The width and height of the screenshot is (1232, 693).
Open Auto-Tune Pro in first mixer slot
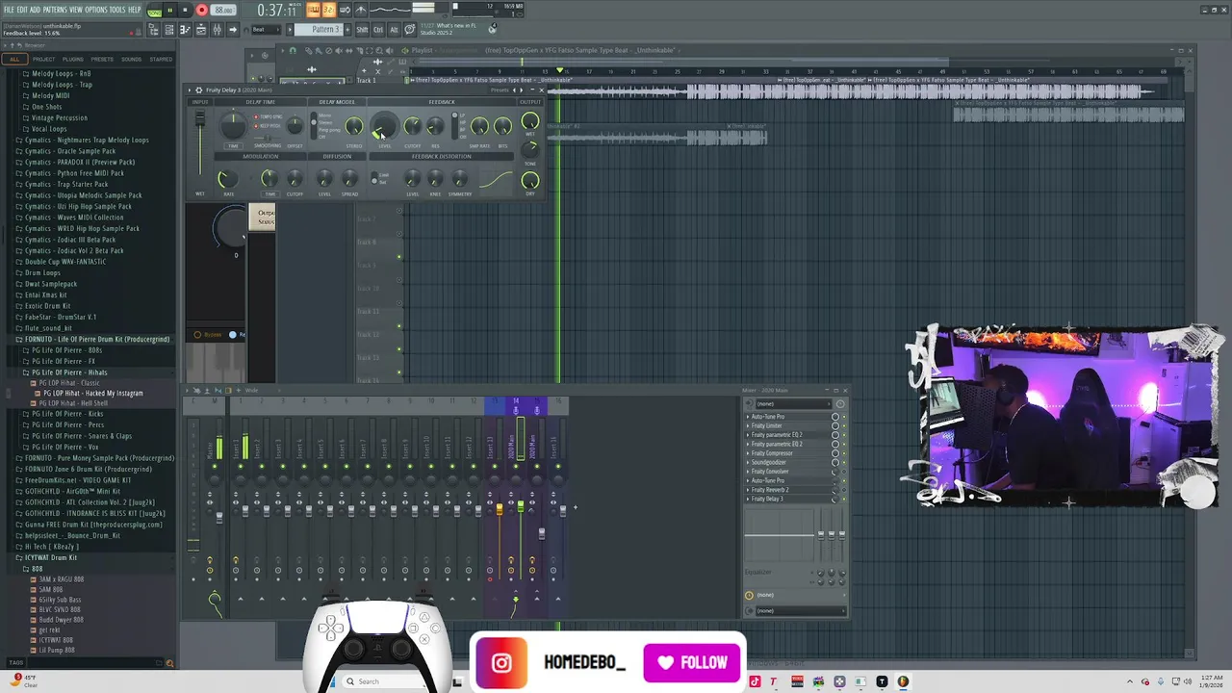click(768, 417)
